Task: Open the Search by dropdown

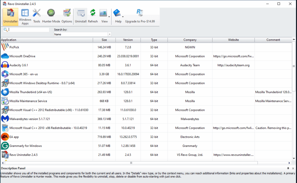Action: click(109, 34)
